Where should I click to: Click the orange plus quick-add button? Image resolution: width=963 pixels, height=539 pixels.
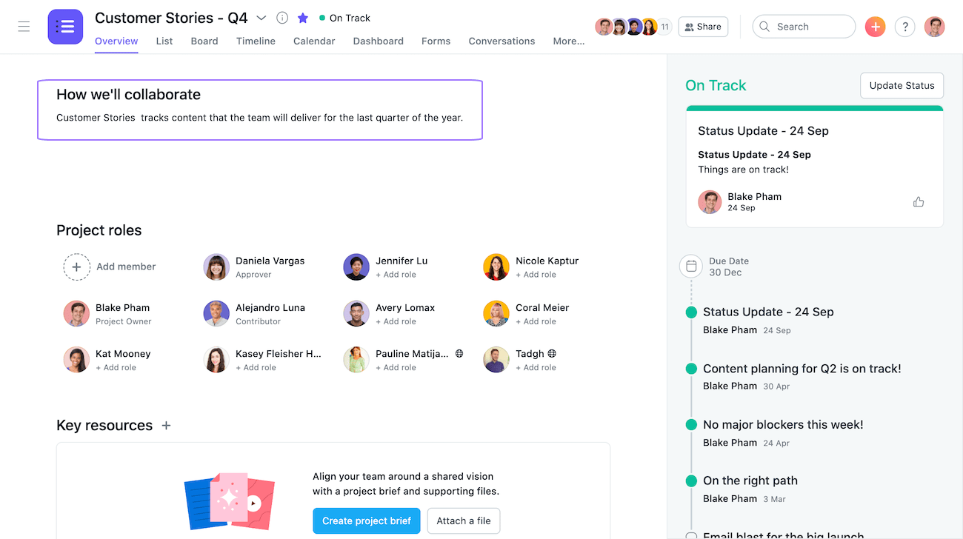tap(875, 27)
